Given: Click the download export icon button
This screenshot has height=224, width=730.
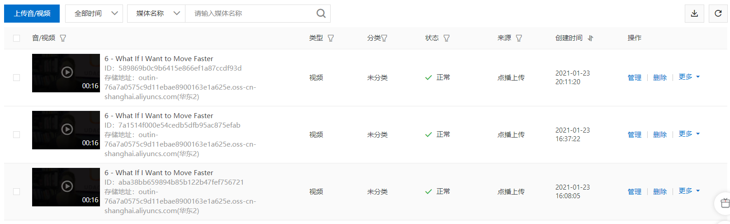Looking at the screenshot, I should point(694,14).
